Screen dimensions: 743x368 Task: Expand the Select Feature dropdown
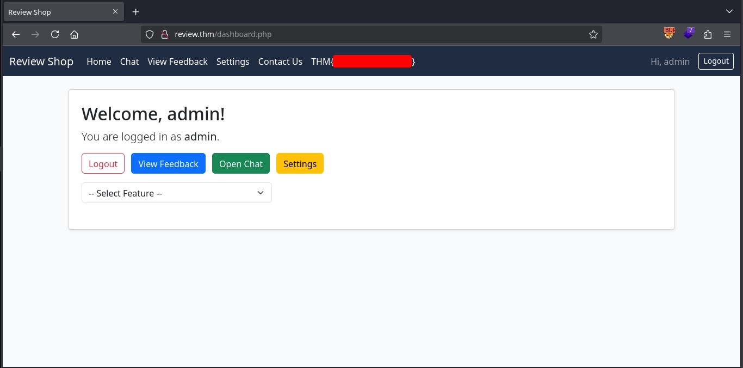tap(176, 193)
